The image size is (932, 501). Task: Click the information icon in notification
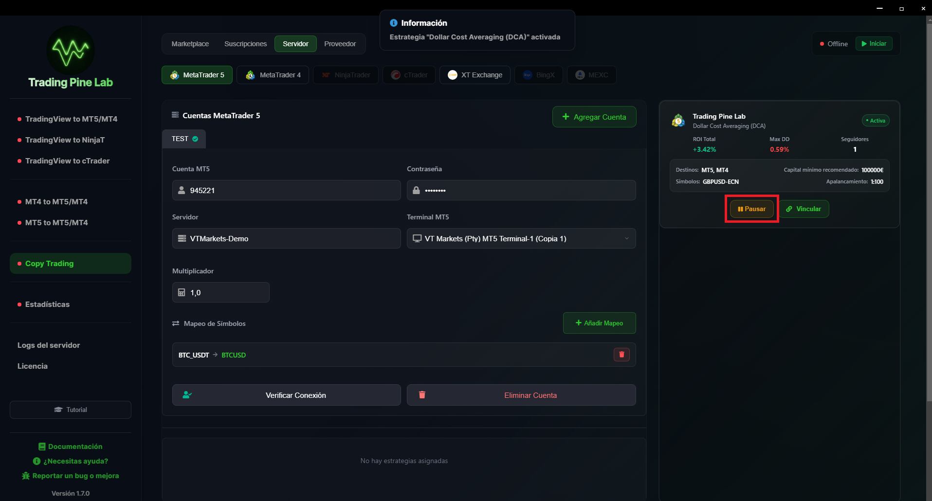[x=394, y=23]
